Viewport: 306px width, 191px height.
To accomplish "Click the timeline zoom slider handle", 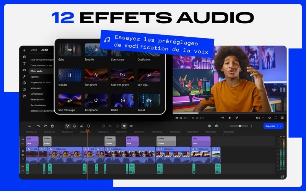I will pyautogui.click(x=240, y=126).
